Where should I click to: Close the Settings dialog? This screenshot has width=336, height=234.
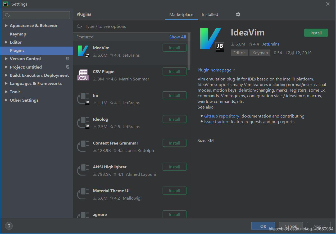(x=328, y=4)
